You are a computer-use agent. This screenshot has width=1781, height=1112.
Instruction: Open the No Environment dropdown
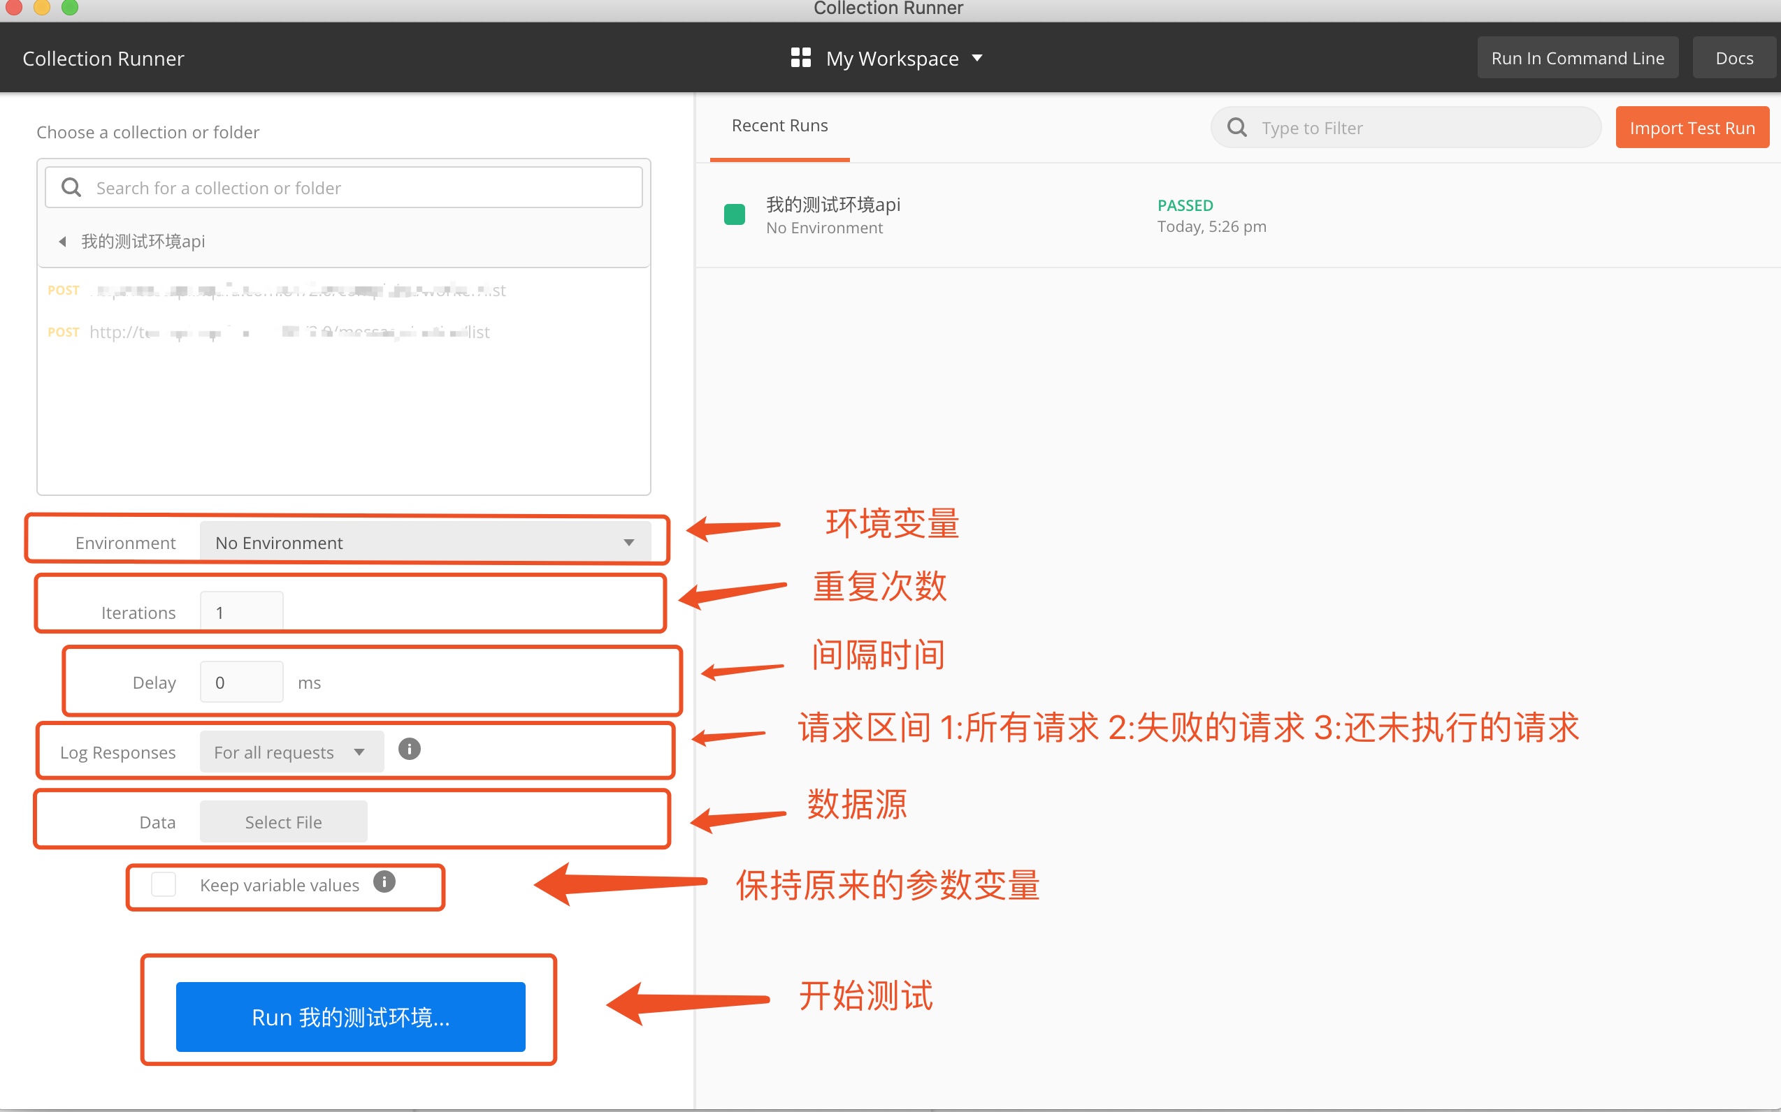426,543
